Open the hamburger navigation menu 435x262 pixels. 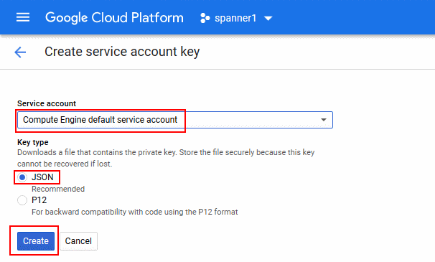[23, 17]
